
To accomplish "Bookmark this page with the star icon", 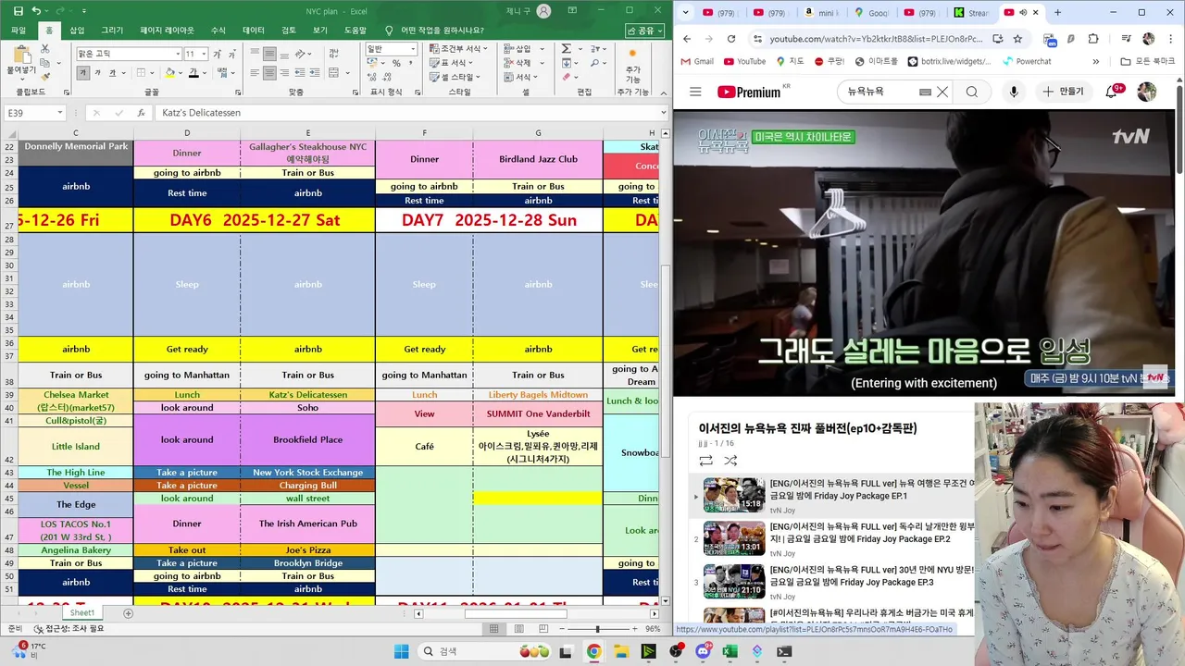I will coord(1017,39).
